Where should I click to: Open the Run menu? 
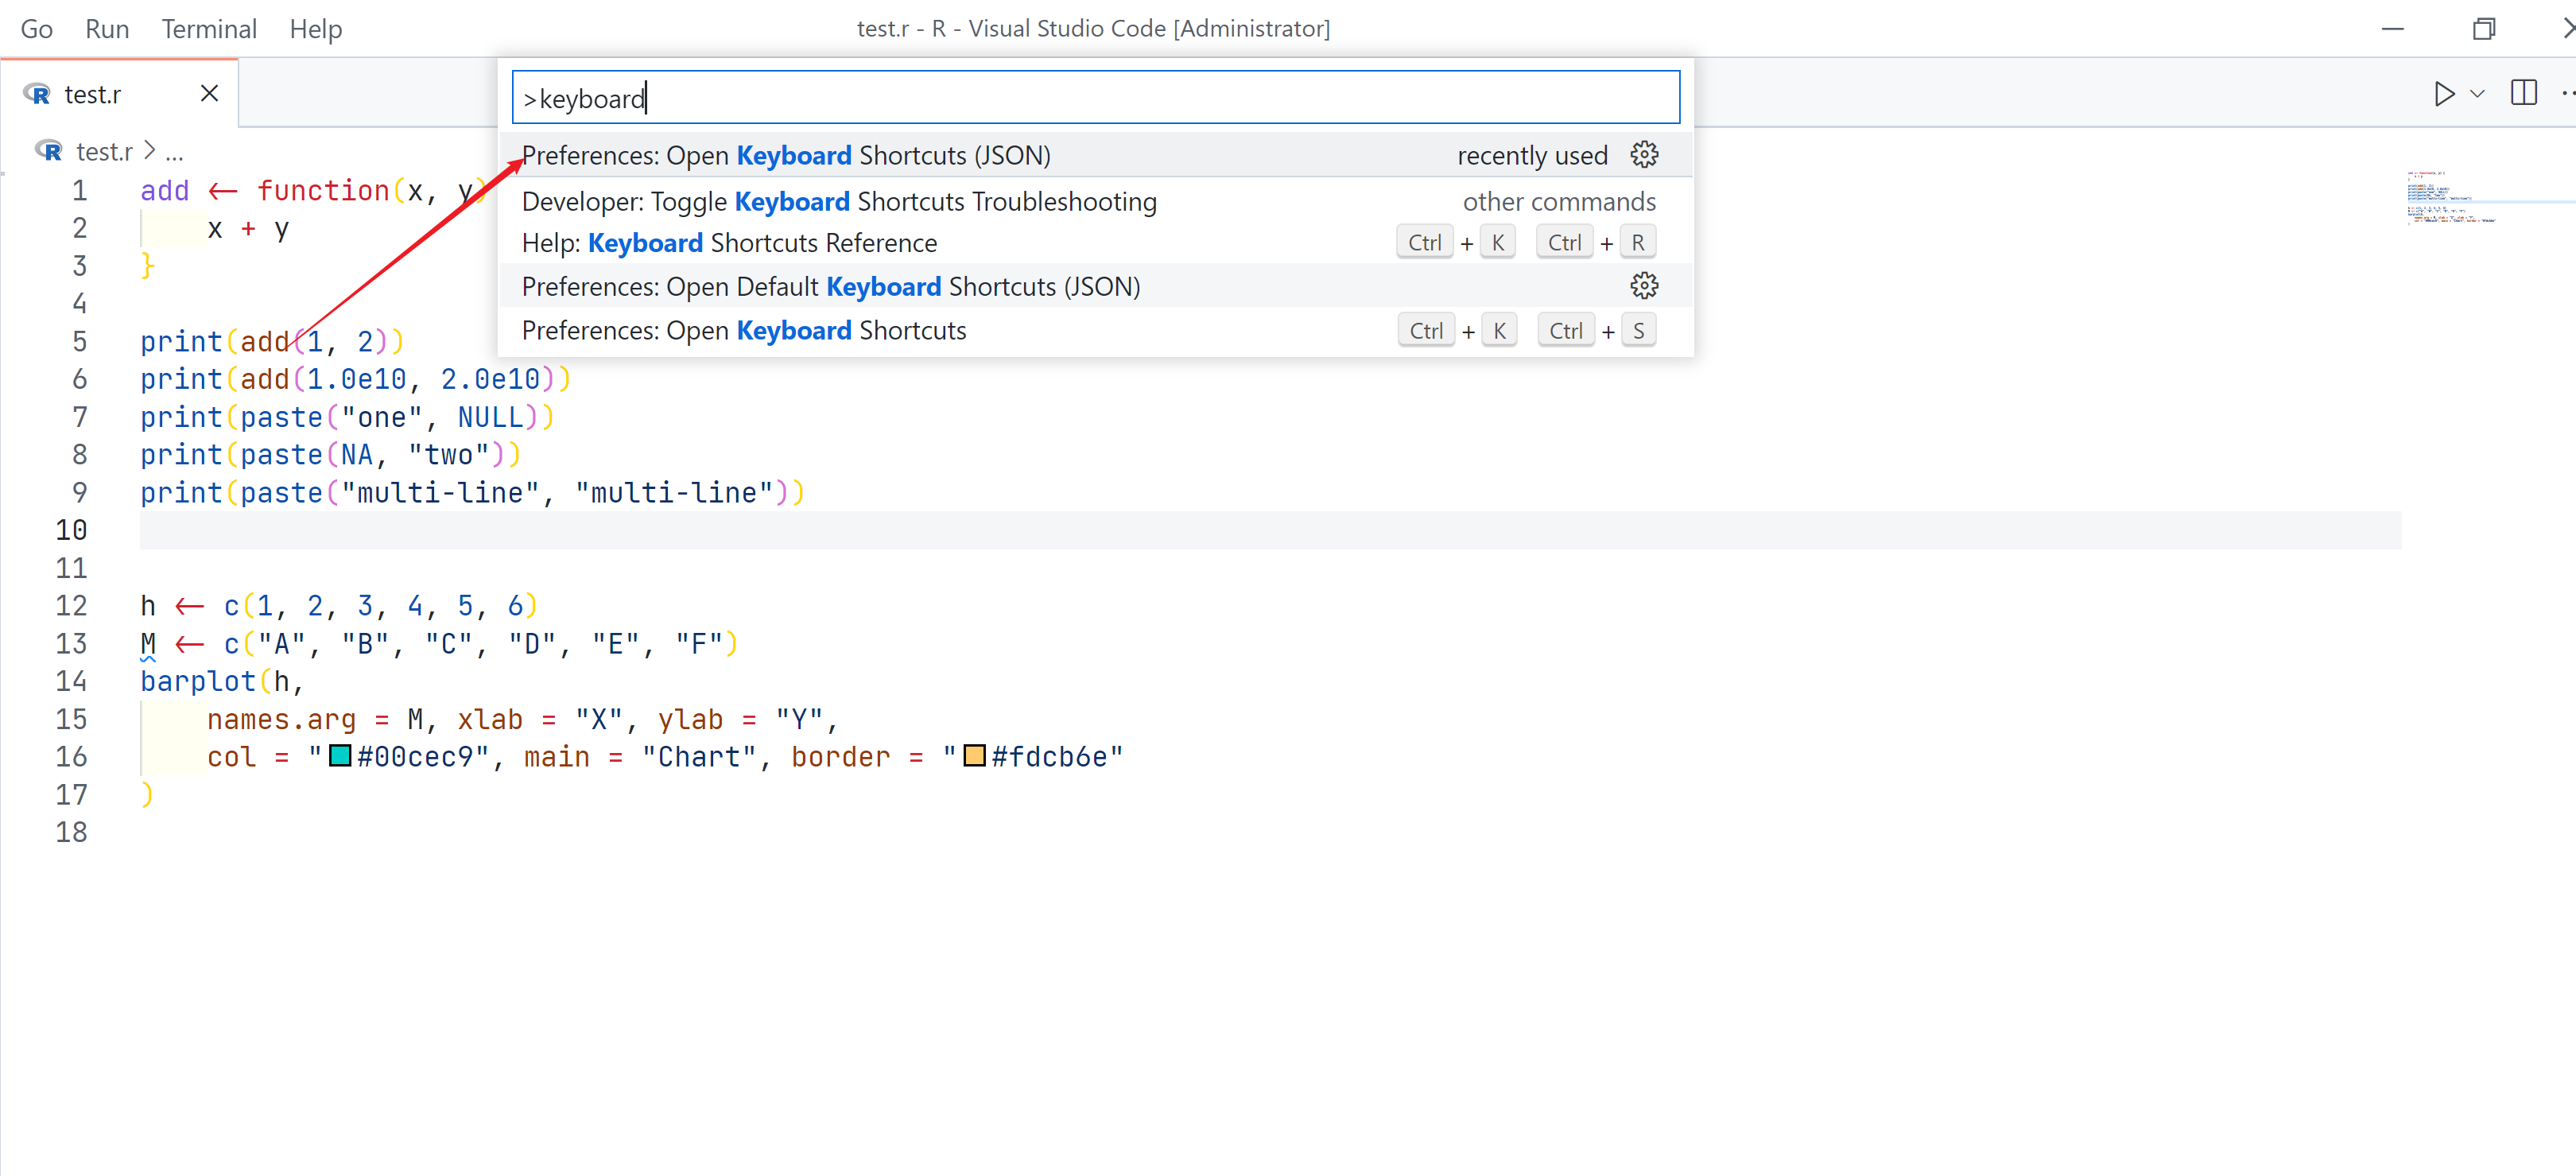click(107, 29)
